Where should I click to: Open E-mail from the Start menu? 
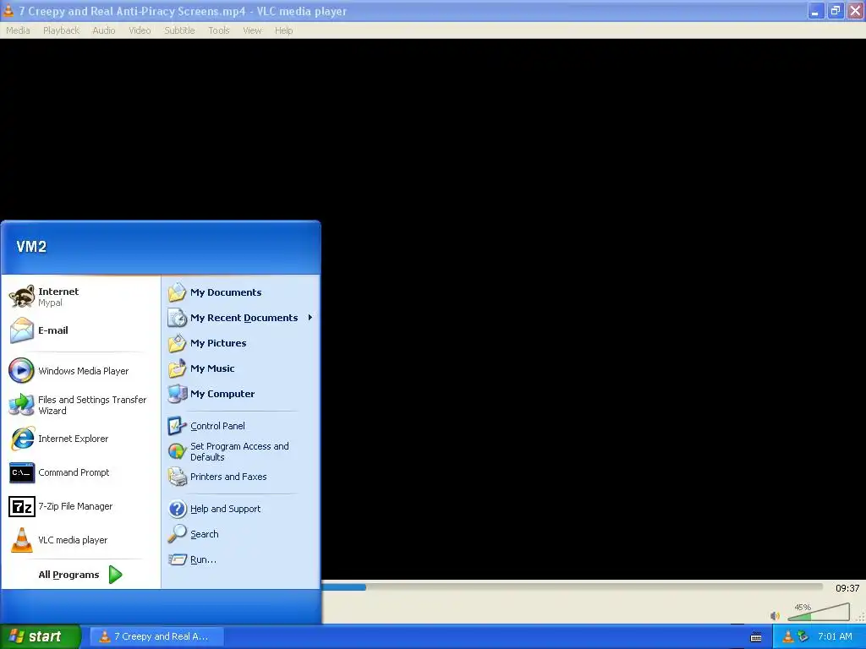pyautogui.click(x=80, y=330)
